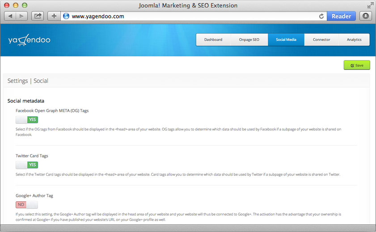Disable the Twitter Card Tags switch

coord(27,165)
